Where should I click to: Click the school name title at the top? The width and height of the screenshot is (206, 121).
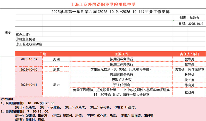pos(103,4)
